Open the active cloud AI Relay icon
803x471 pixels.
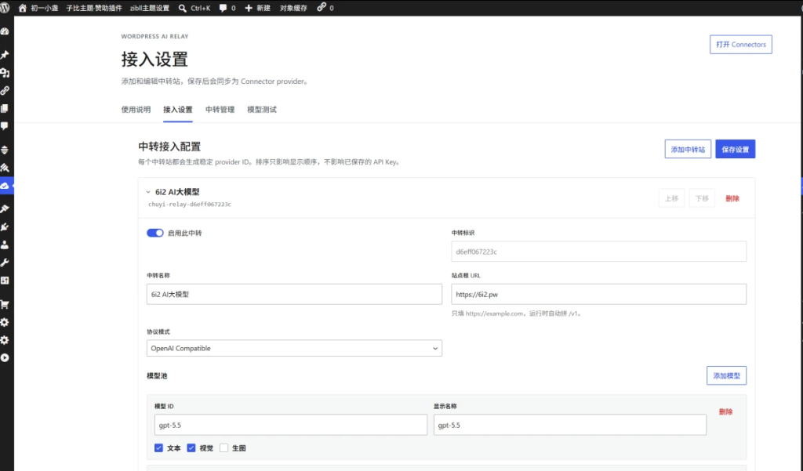click(x=5, y=185)
